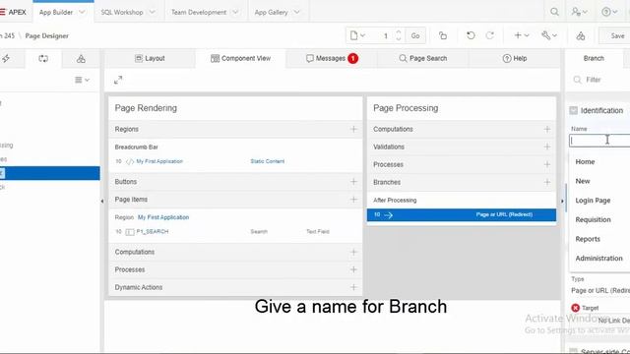Open the user account menu icon
630x354 pixels.
(x=579, y=12)
